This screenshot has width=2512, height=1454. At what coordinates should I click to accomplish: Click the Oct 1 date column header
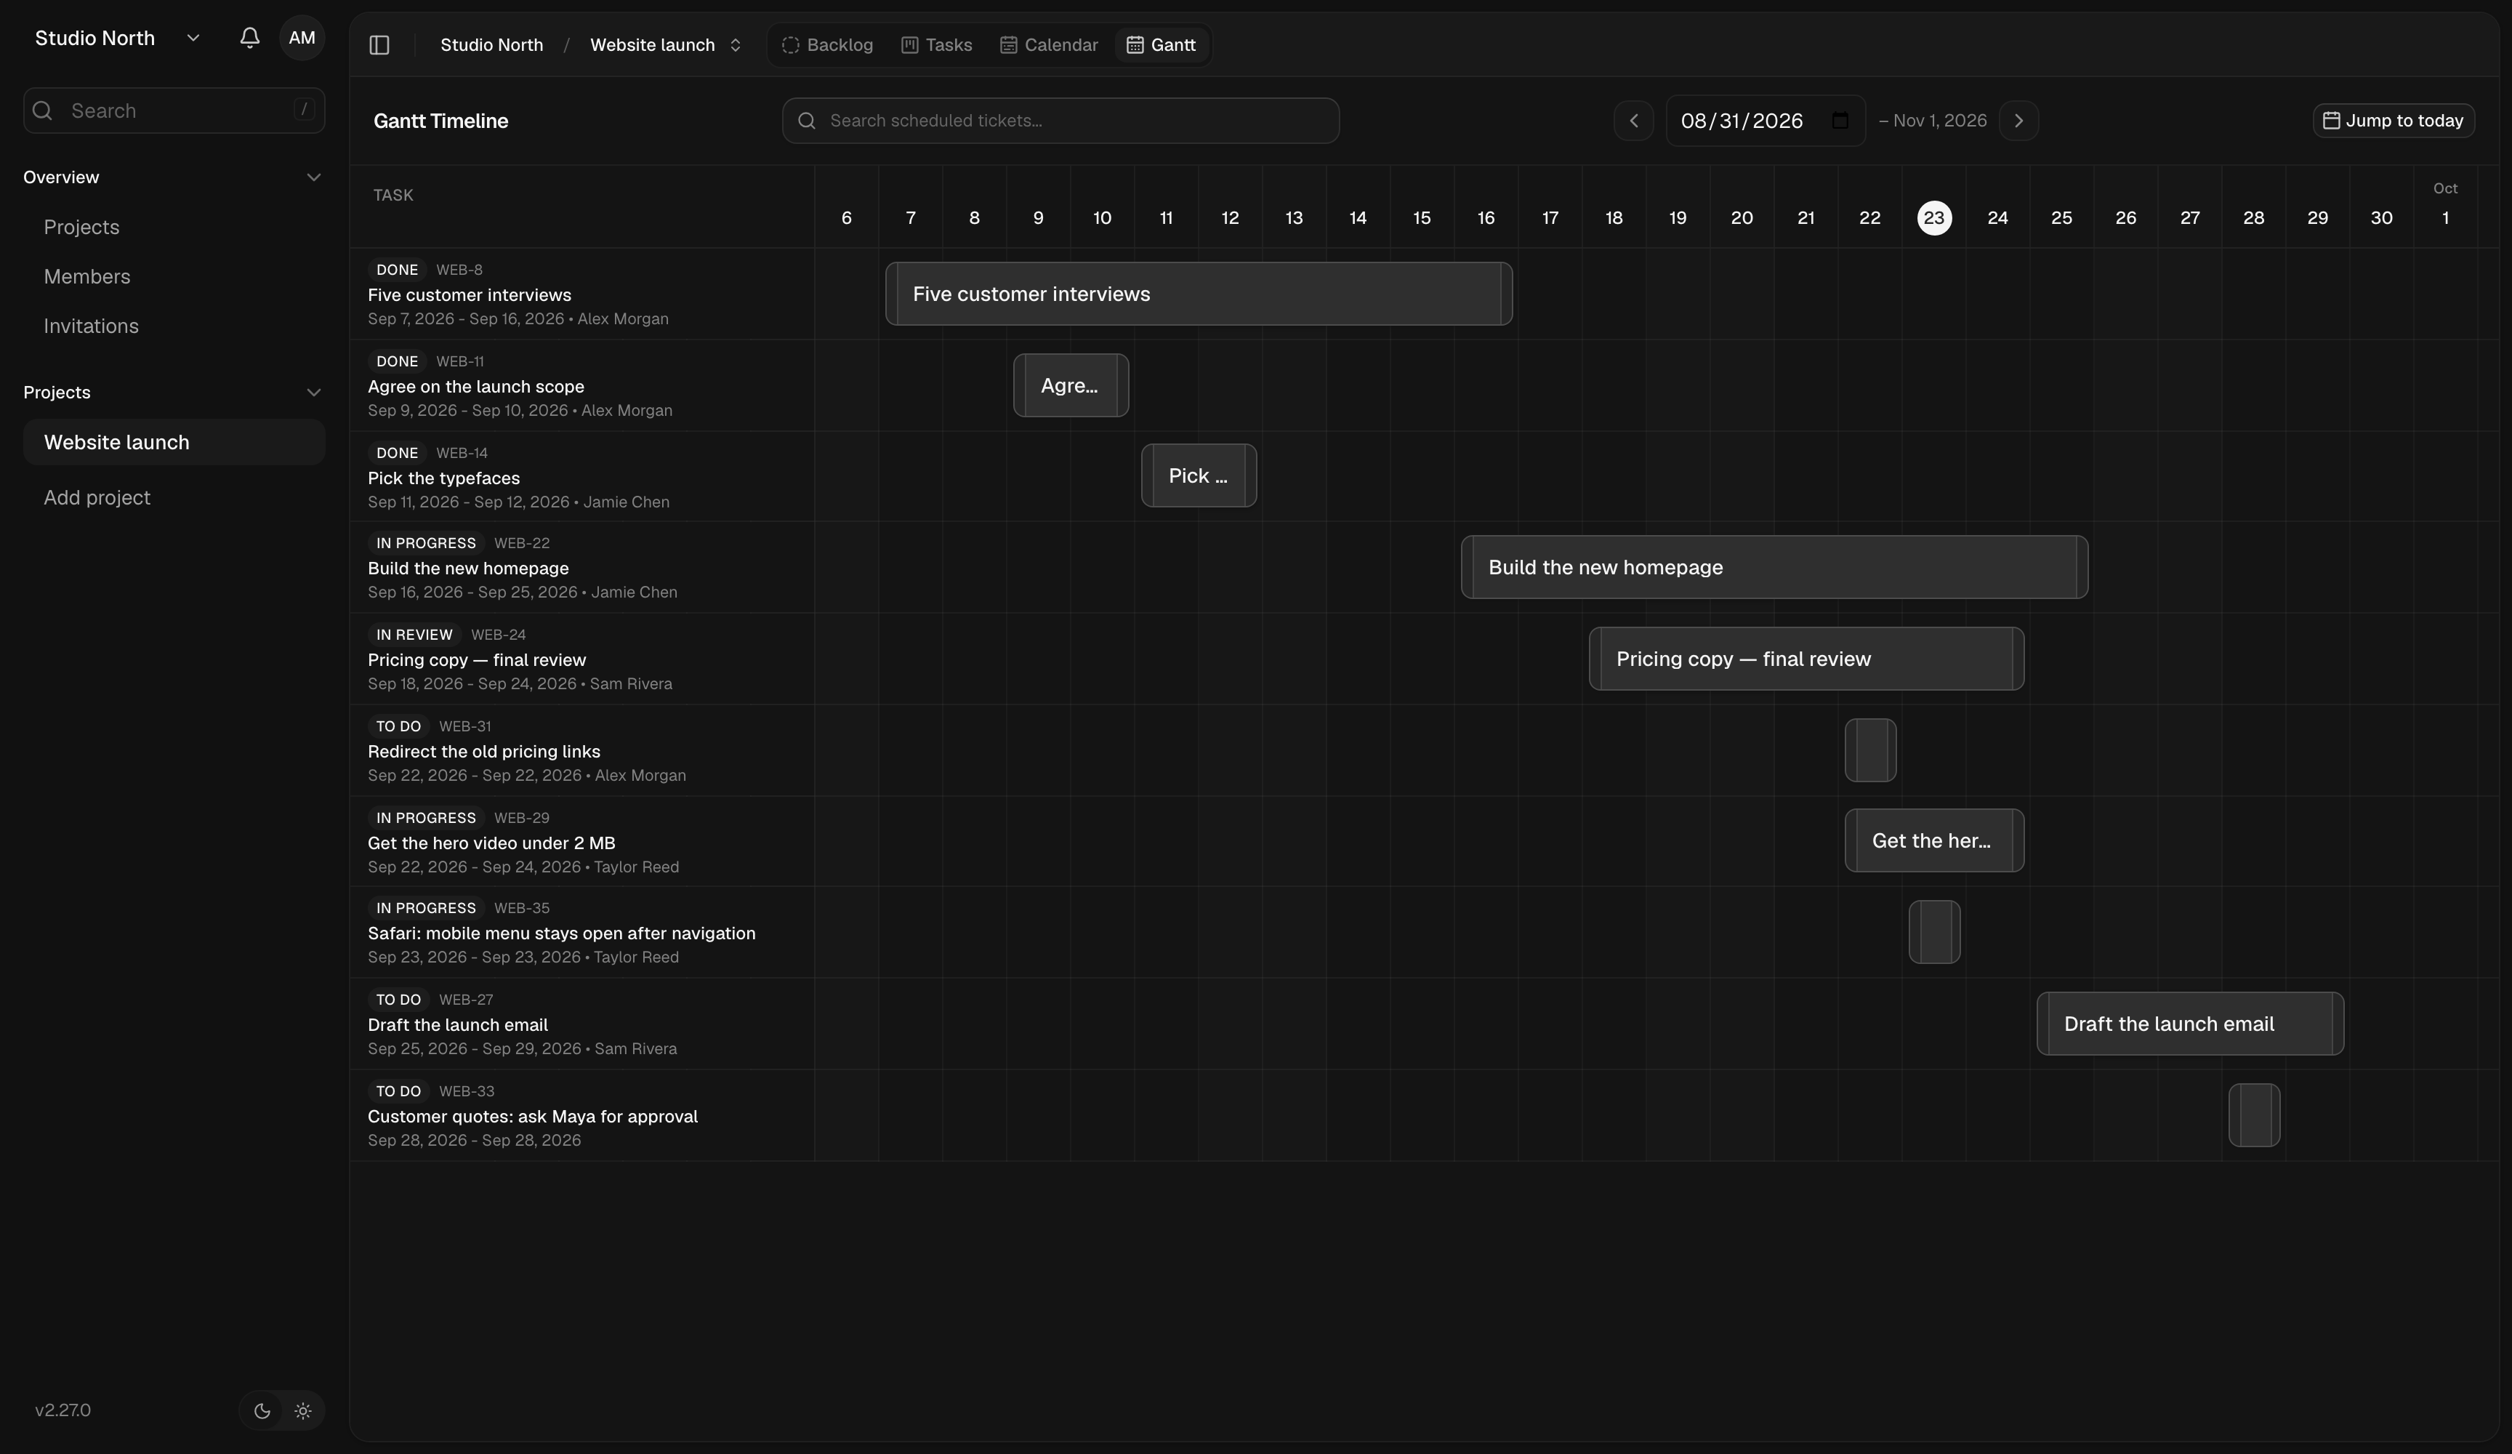click(2445, 206)
